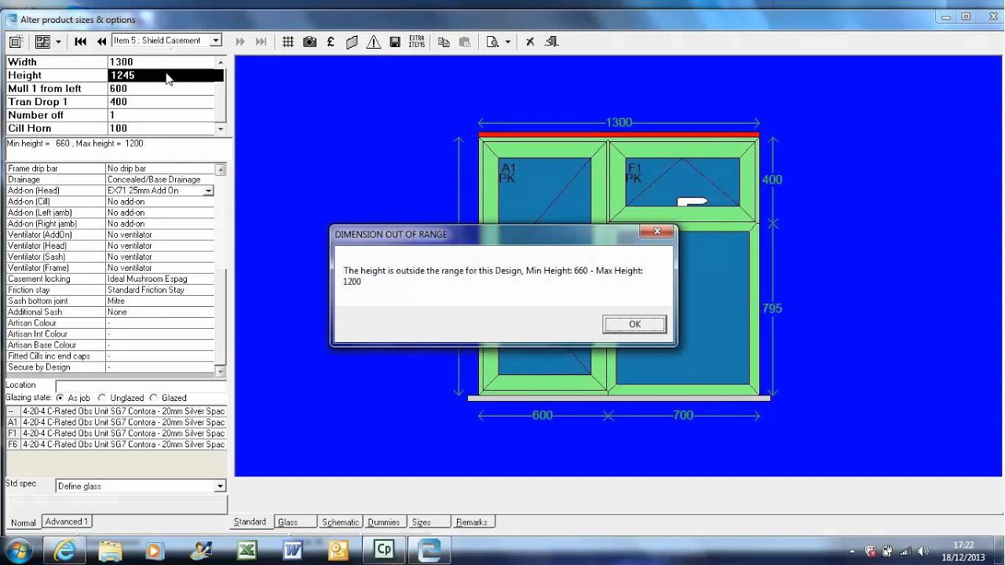Select the F1 glass row in list
This screenshot has width=1005, height=565.
pyautogui.click(x=115, y=433)
